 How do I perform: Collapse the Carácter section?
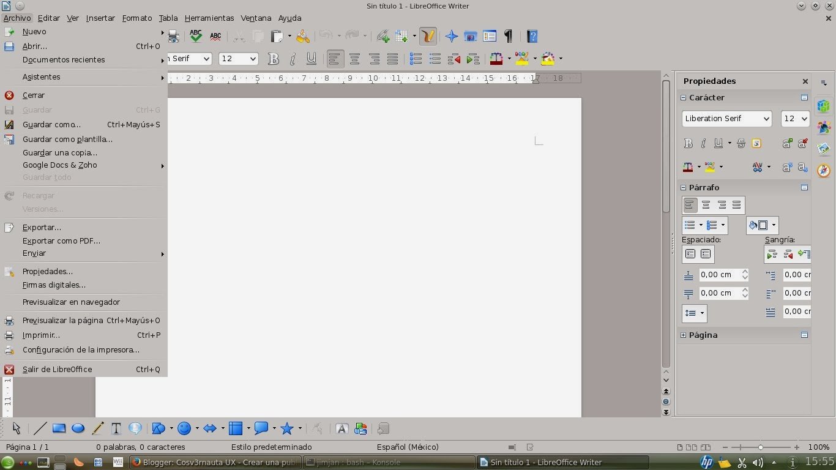coord(684,98)
